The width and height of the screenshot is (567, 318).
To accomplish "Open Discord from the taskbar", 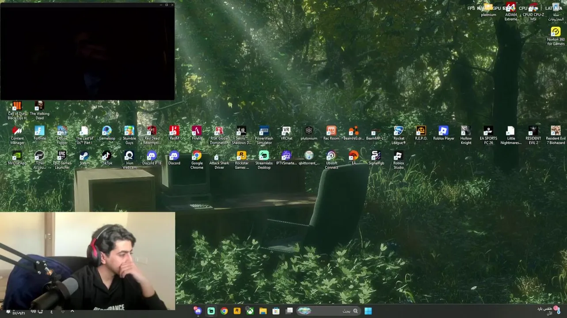I will coord(198,311).
